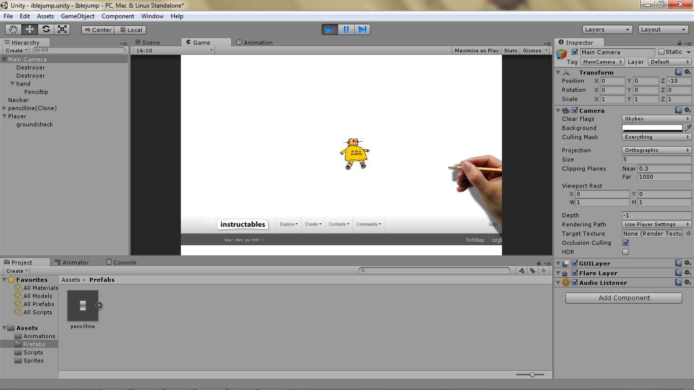Click Maximize on Play
The image size is (694, 390).
(476, 50)
